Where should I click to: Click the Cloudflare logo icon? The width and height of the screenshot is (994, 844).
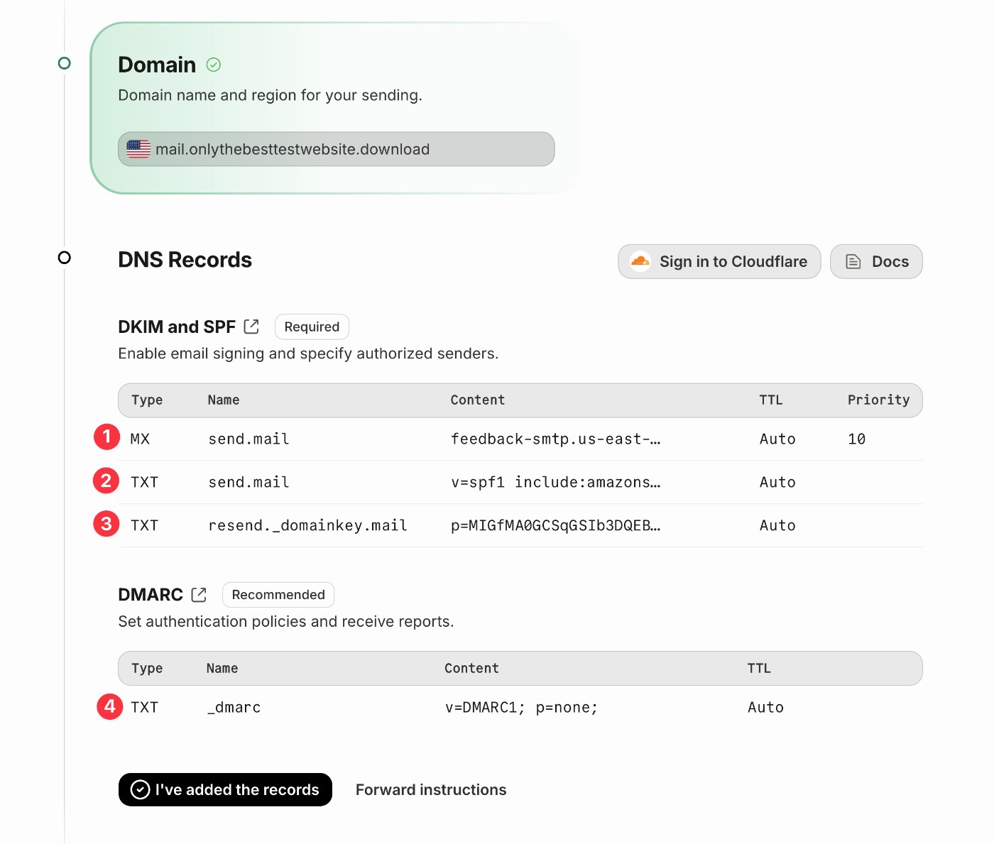tap(640, 261)
